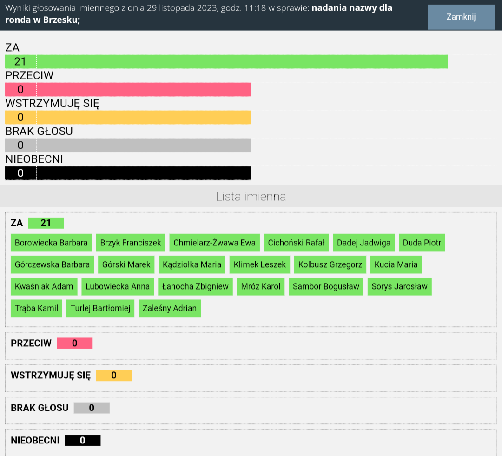This screenshot has height=456, width=502.
Task: Select voter Borowiecka Barbara
Action: point(51,243)
